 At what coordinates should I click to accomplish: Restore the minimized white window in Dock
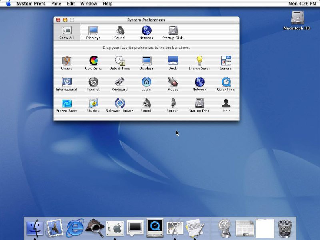[265, 228]
